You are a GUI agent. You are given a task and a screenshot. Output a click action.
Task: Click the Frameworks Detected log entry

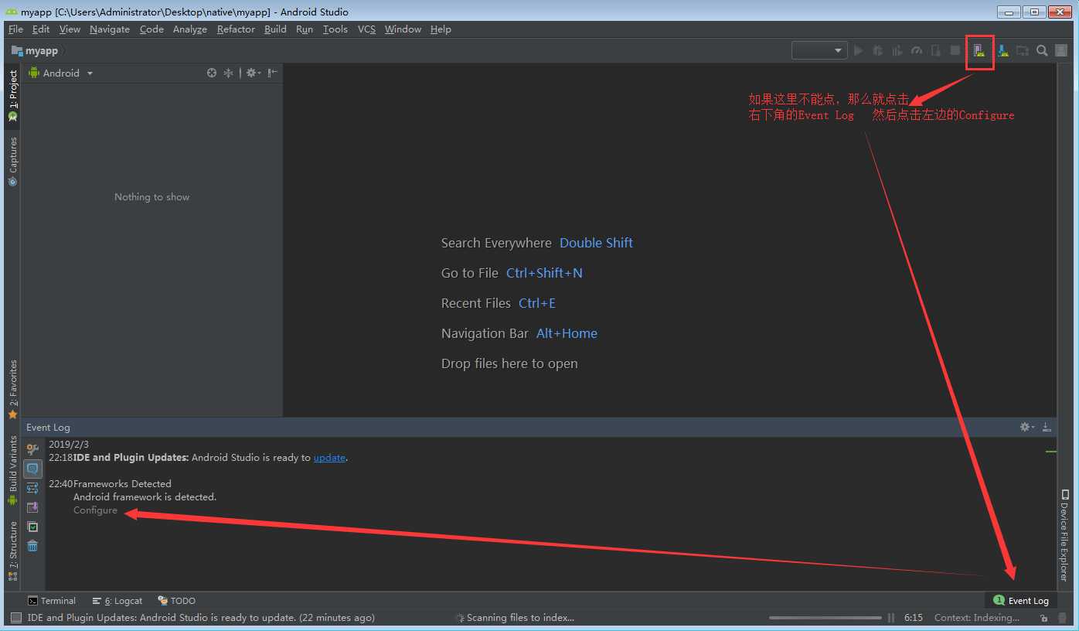tap(122, 484)
